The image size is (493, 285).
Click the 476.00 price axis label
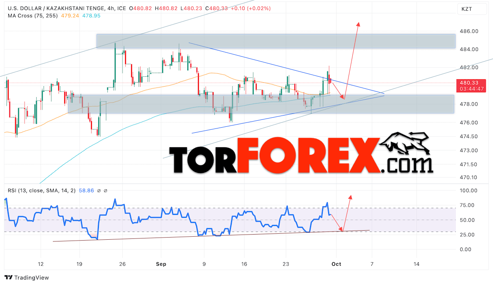click(x=469, y=122)
